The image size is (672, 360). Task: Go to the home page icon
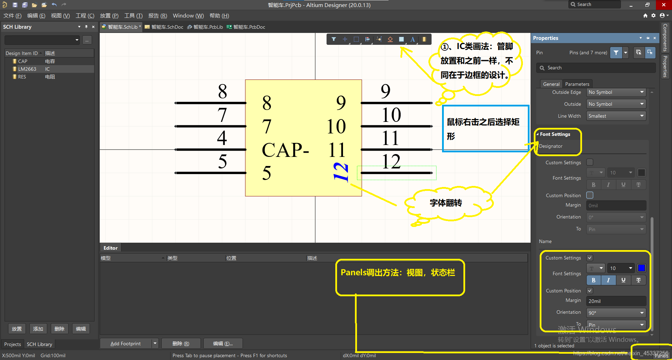645,15
